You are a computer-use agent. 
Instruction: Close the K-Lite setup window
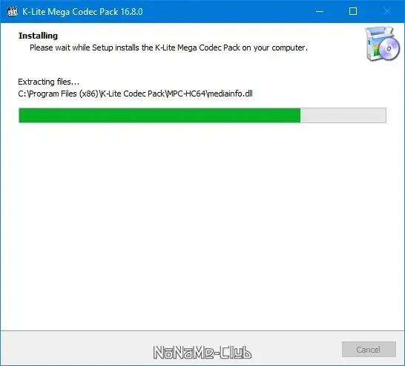[x=387, y=11]
